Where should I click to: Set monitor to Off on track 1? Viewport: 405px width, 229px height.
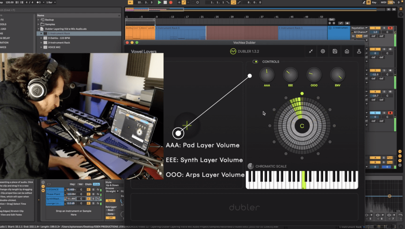click(x=365, y=36)
